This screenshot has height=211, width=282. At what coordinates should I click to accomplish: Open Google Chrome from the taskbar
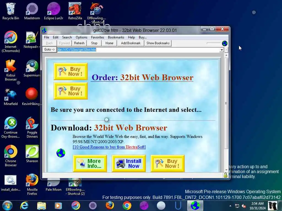coord(127,206)
